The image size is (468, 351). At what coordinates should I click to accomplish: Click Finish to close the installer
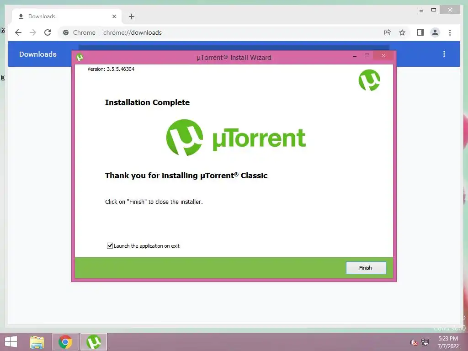366,268
